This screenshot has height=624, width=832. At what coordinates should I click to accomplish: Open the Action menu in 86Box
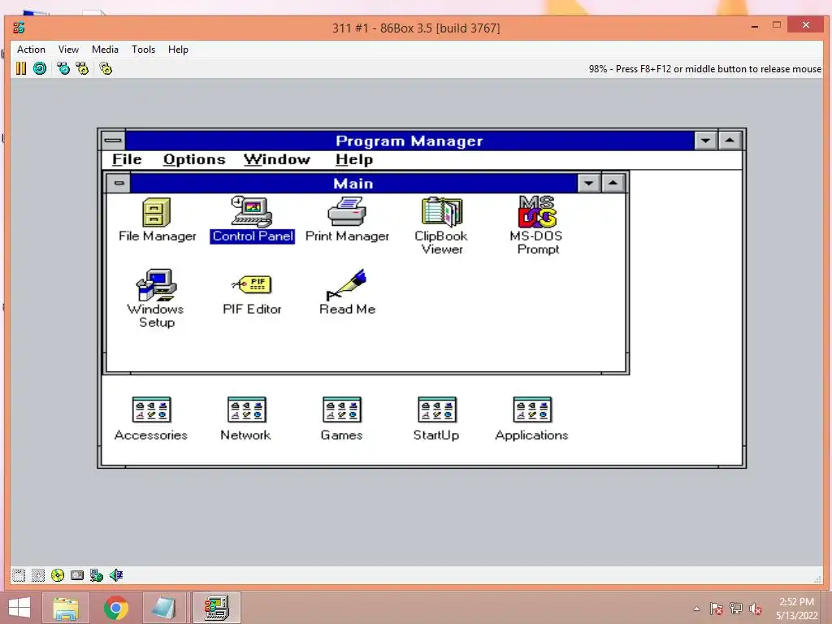(32, 50)
